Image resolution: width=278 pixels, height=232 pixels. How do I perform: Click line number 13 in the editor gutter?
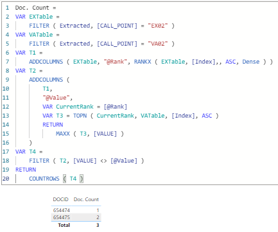6,116
